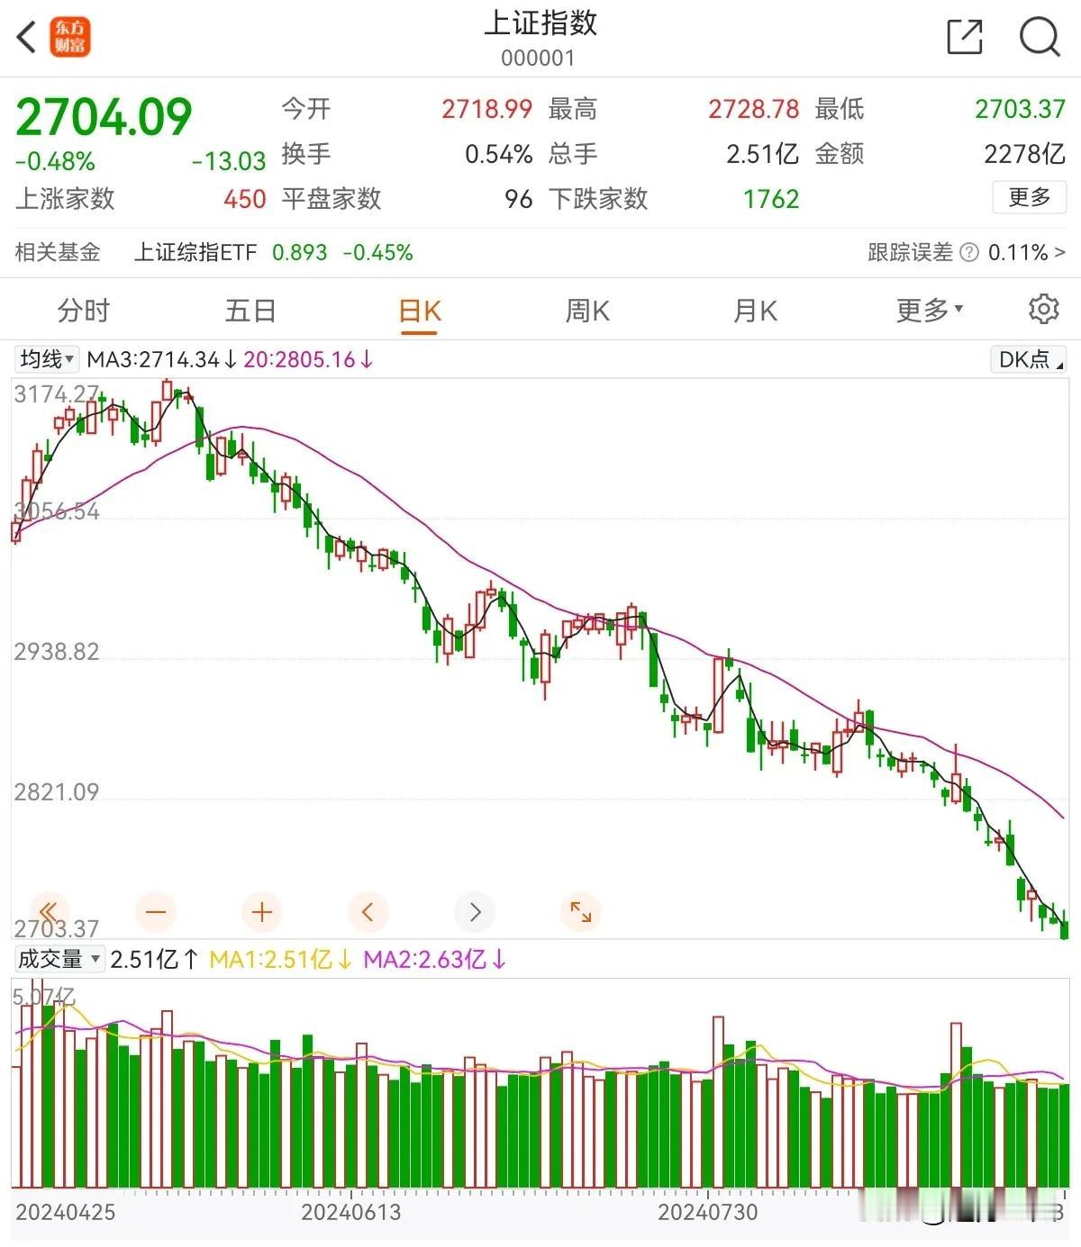1081x1247 pixels.
Task: Open search with the magnifier icon
Action: pyautogui.click(x=1039, y=37)
